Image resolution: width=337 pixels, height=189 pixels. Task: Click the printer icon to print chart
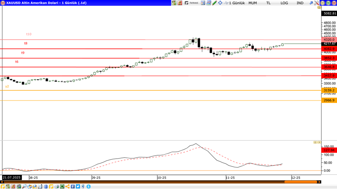click(x=57, y=187)
